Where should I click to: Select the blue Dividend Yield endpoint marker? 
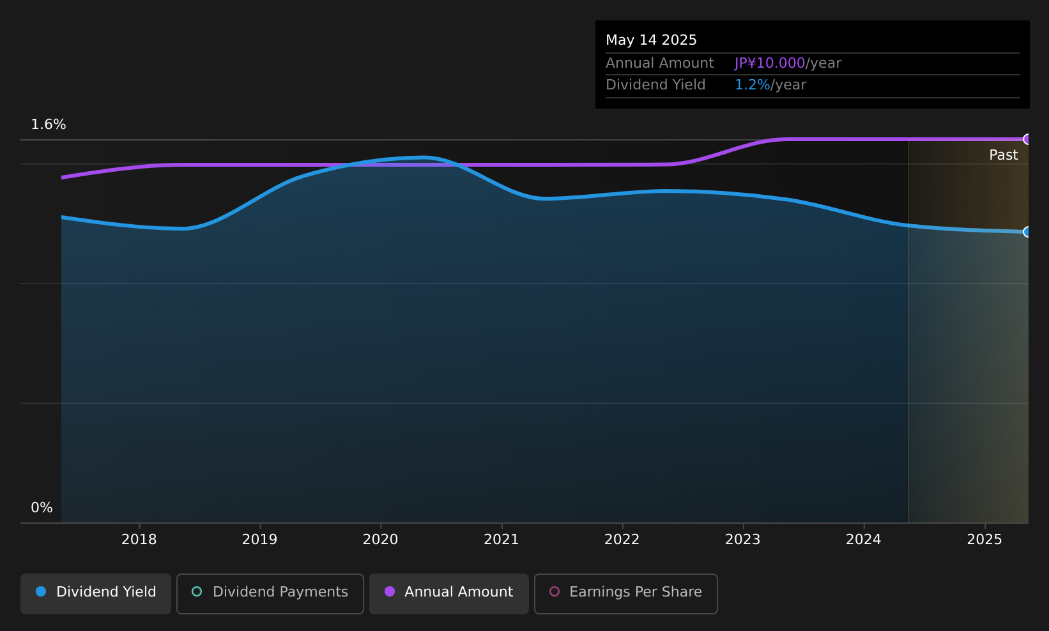pos(1027,232)
